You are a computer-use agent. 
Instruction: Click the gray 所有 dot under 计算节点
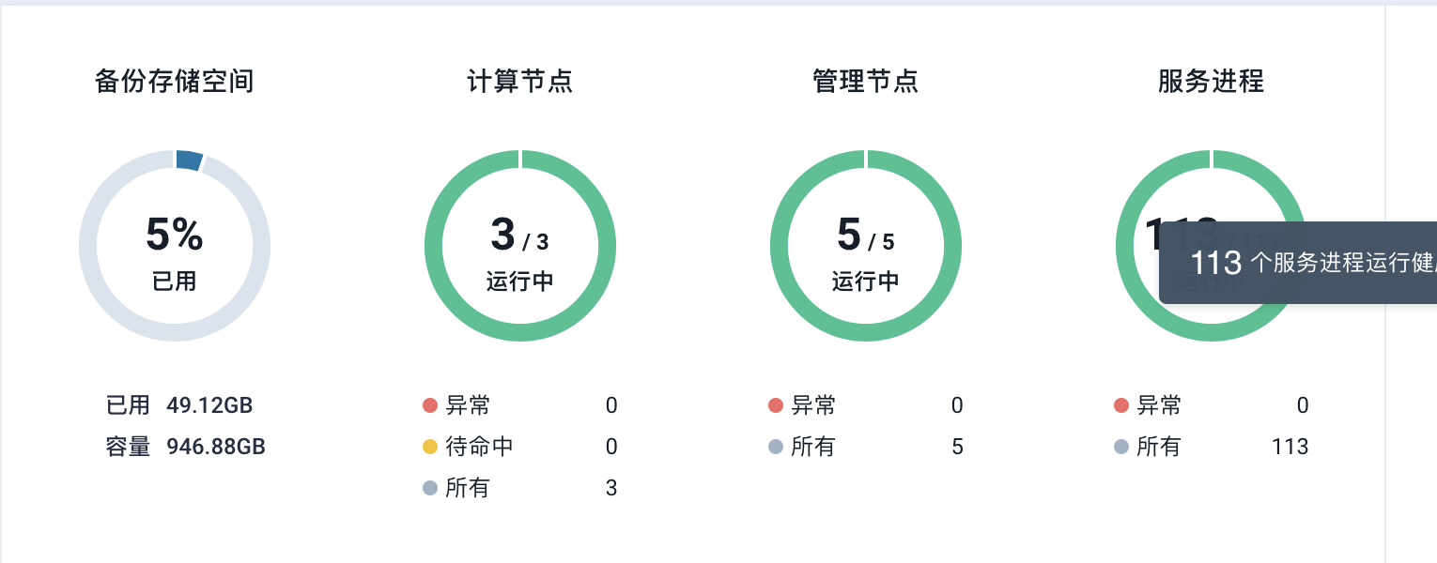[x=430, y=488]
